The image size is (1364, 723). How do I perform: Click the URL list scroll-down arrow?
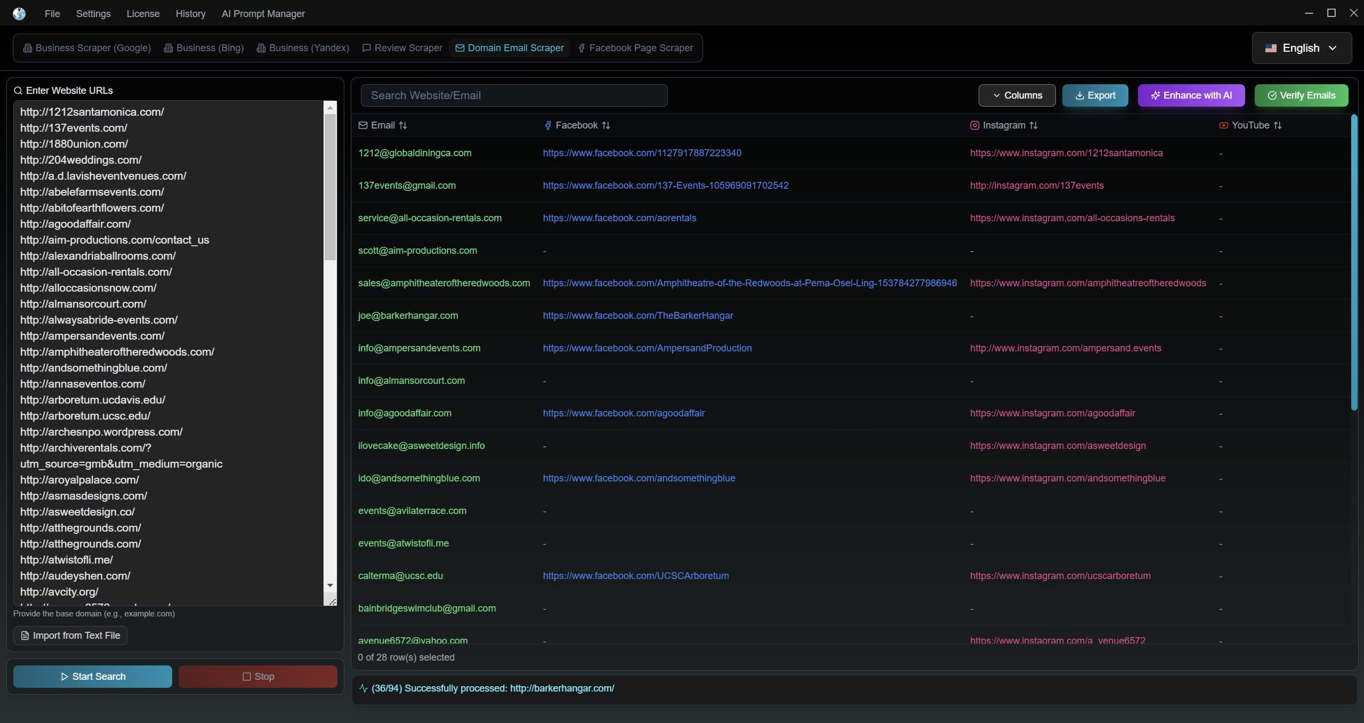coord(330,585)
